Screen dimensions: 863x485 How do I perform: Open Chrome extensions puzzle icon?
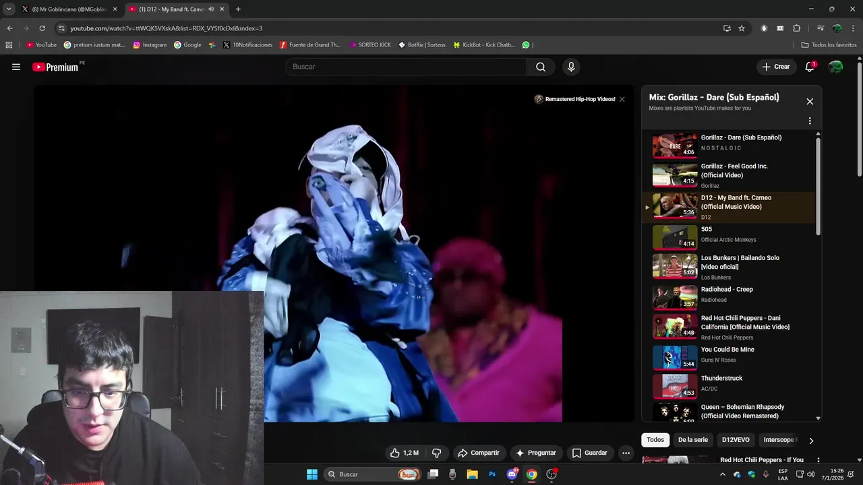point(796,28)
